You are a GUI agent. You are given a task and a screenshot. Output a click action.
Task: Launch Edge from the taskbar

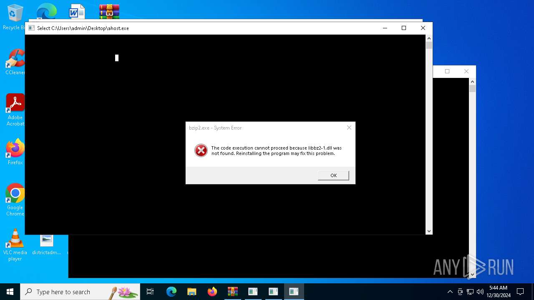click(x=171, y=292)
